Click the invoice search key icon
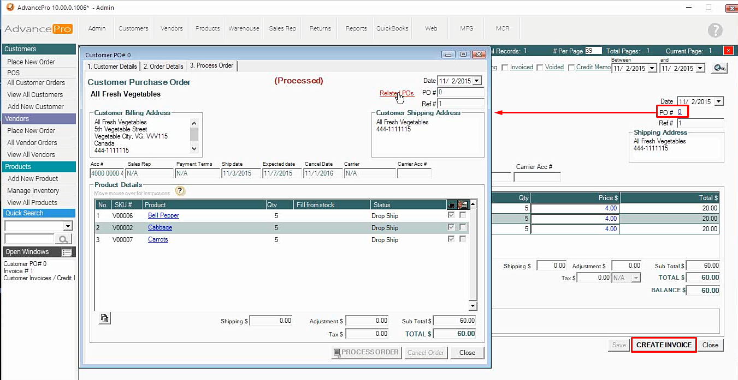 coord(719,68)
